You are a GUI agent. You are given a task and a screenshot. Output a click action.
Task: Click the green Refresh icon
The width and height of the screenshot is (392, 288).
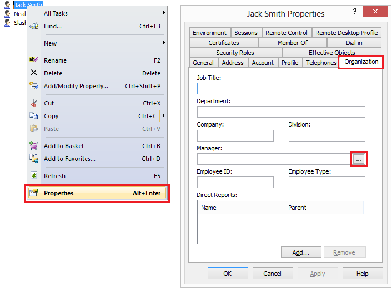pyautogui.click(x=33, y=176)
